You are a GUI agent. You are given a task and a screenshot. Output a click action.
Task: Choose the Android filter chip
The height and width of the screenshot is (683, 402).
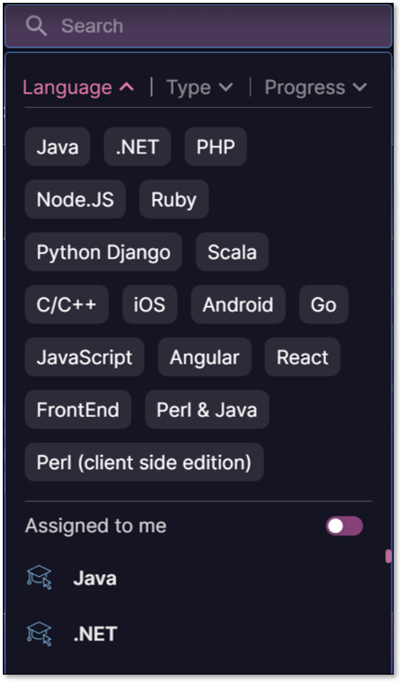tap(239, 304)
